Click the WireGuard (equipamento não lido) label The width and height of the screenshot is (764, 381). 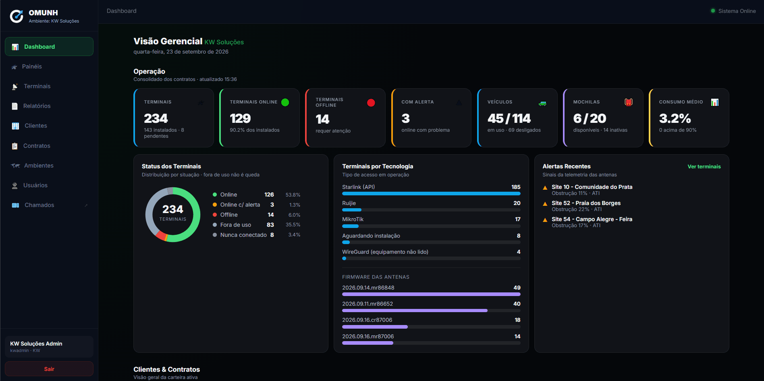click(x=385, y=252)
